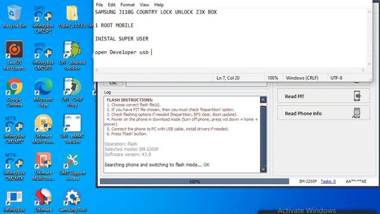Click the Read PIT button

point(324,96)
